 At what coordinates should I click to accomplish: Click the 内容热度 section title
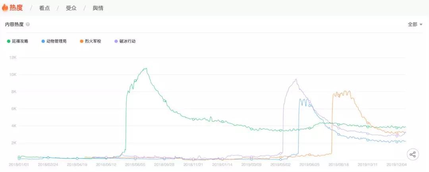point(14,24)
